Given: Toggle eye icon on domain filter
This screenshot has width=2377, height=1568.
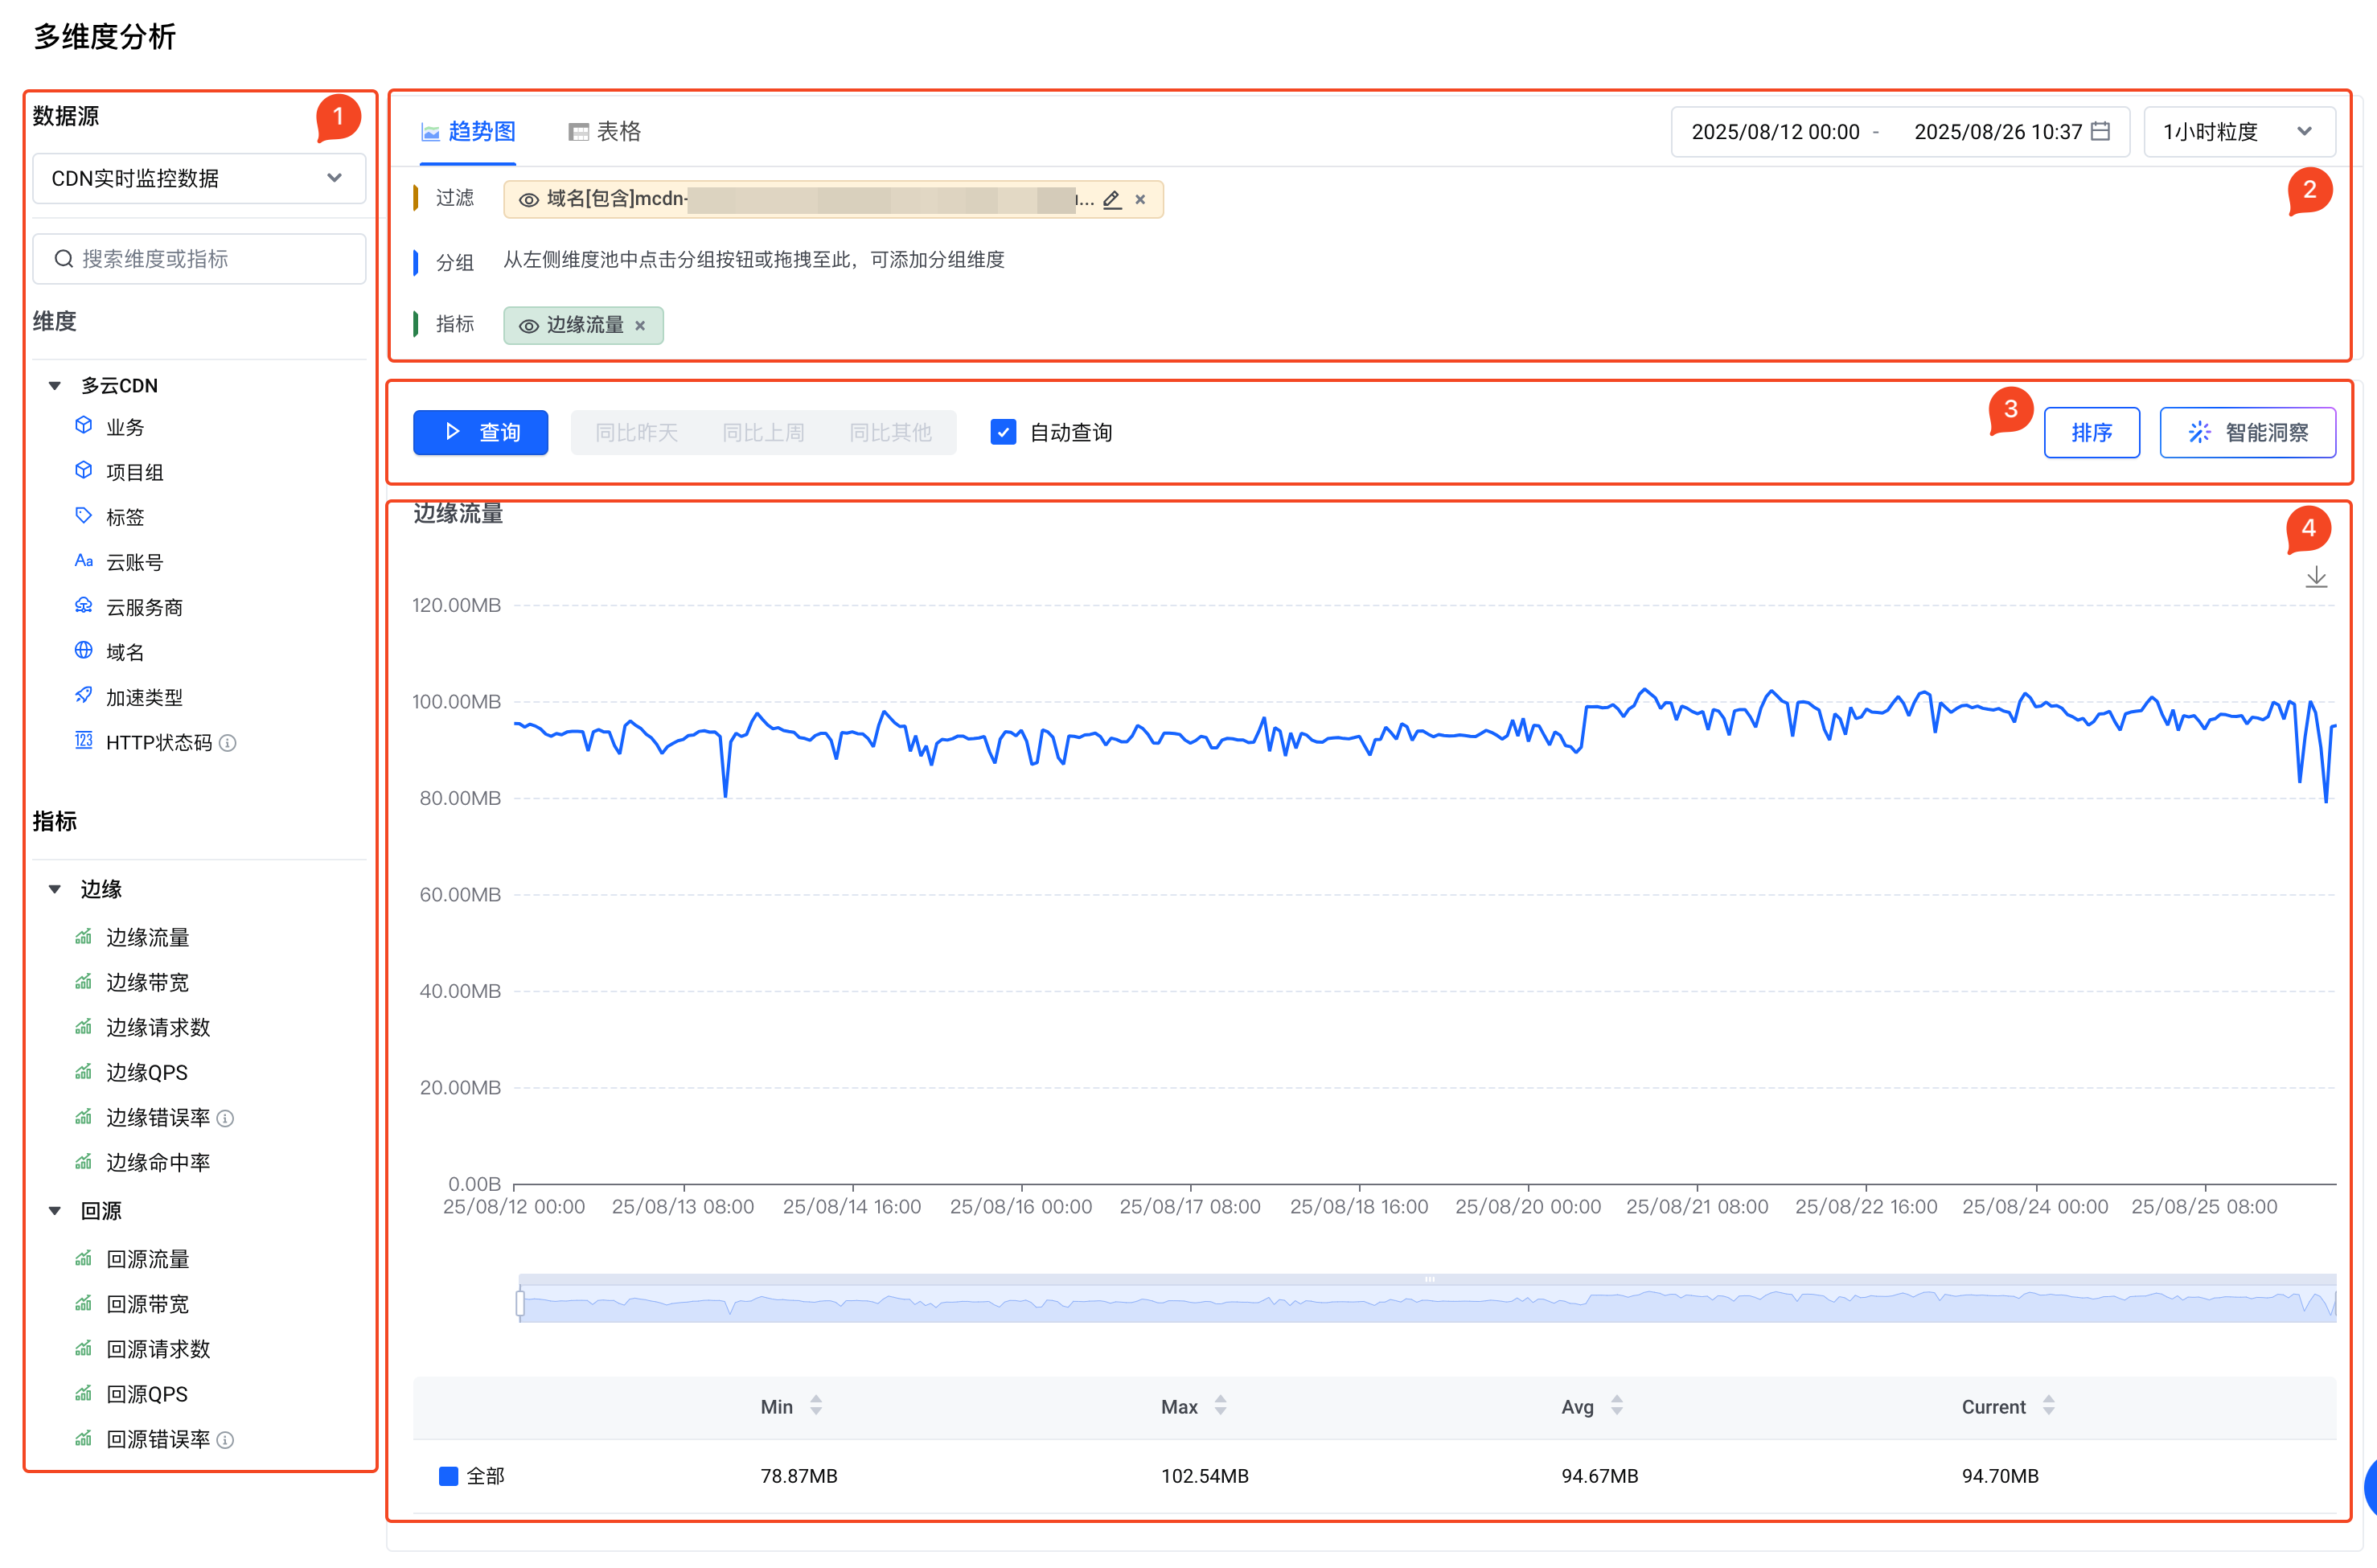Looking at the screenshot, I should (x=529, y=200).
